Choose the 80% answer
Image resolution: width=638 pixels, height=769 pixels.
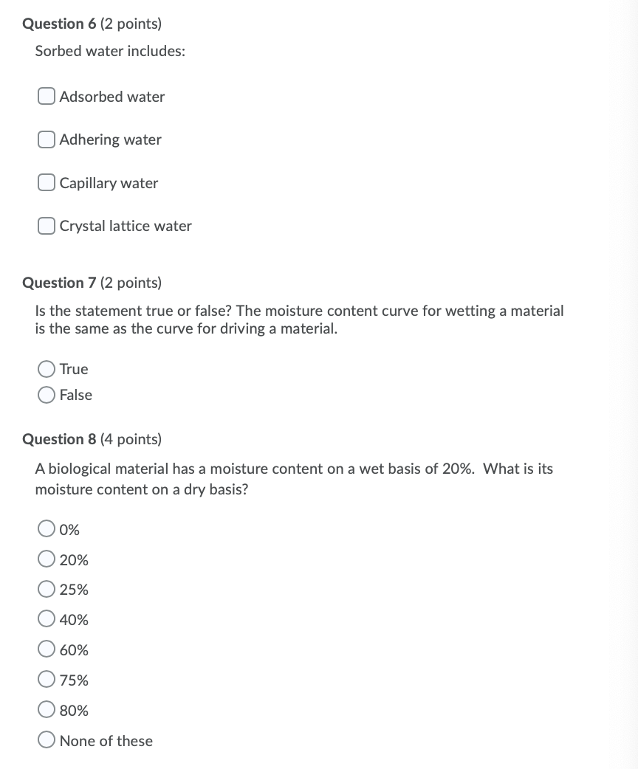[46, 710]
